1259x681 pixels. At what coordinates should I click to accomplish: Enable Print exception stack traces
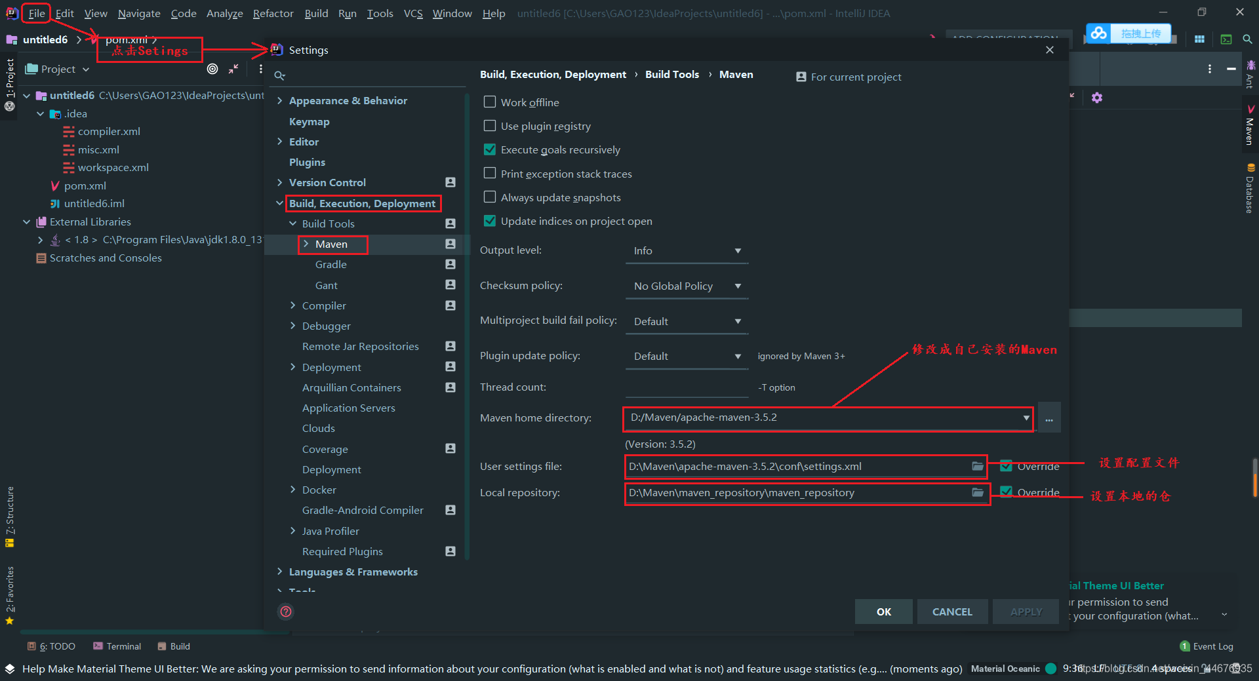pos(489,174)
